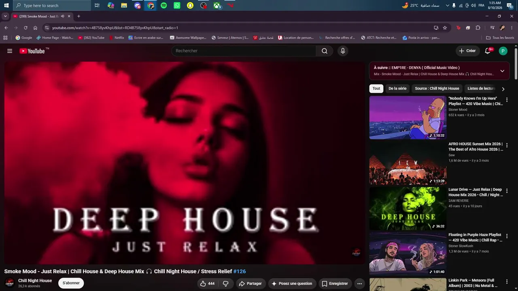This screenshot has width=518, height=291.
Task: Click Posez une question button
Action: tap(292, 284)
